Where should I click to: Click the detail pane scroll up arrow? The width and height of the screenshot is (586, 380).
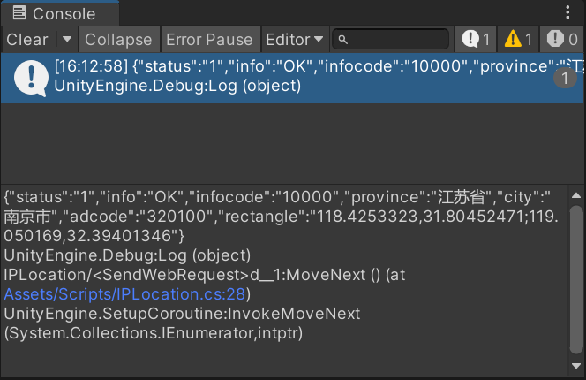(576, 195)
